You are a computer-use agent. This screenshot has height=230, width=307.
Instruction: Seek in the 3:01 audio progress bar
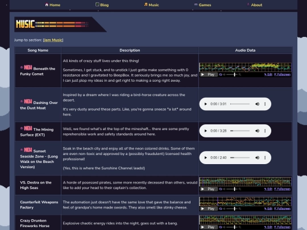point(240,104)
